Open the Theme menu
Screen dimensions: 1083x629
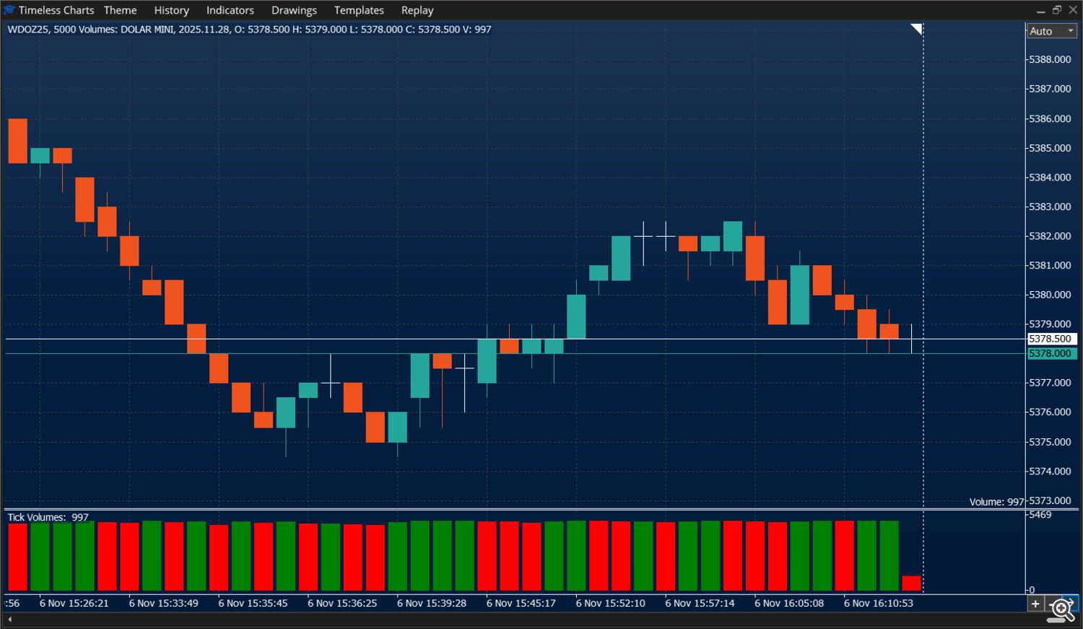[x=120, y=10]
